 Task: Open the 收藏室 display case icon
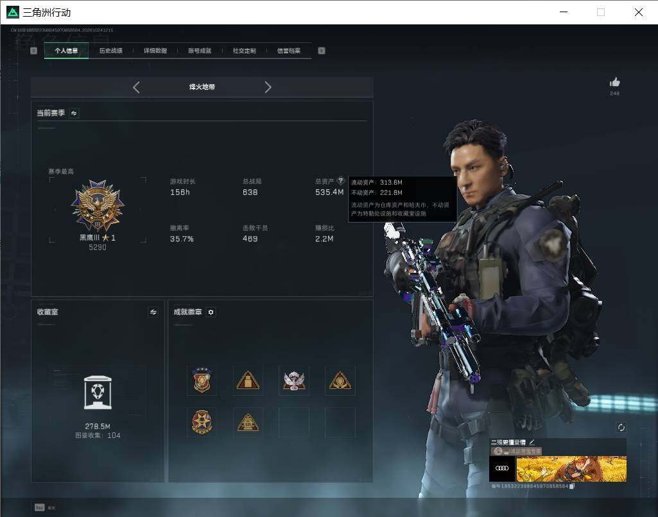point(98,393)
